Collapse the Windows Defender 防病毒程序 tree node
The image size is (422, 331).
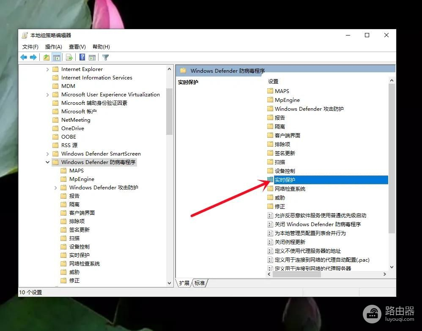pyautogui.click(x=47, y=162)
